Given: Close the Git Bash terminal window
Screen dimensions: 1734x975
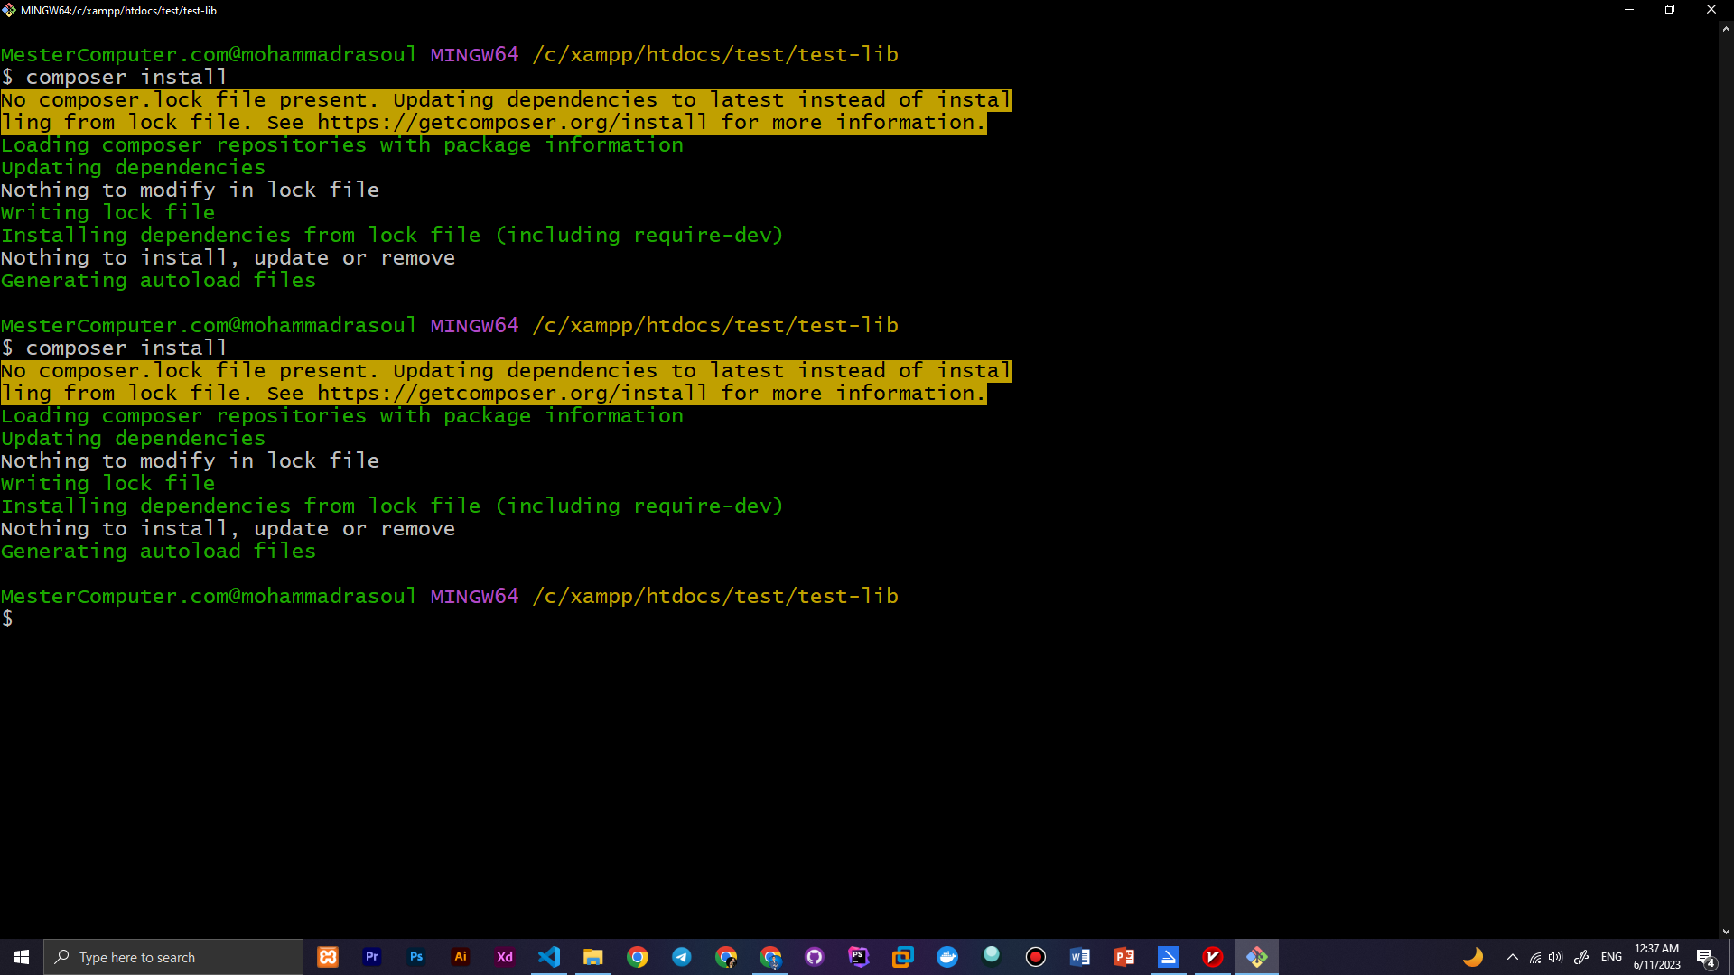Looking at the screenshot, I should (x=1711, y=10).
